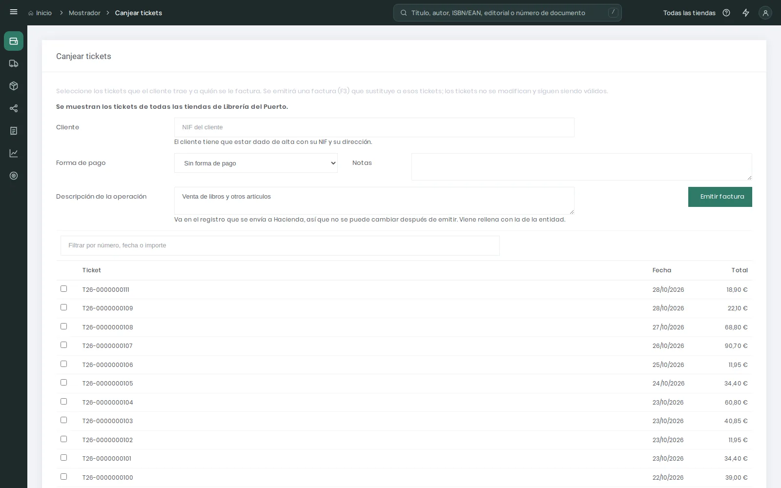
Task: Focus the ticket filter input
Action: pyautogui.click(x=280, y=245)
